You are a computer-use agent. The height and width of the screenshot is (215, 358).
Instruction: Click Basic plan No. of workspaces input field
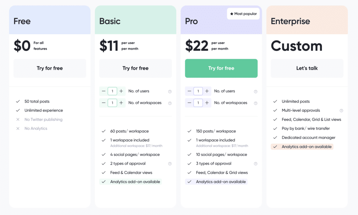112,103
